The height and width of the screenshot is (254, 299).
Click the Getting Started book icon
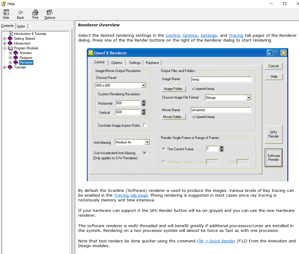(x=10, y=39)
